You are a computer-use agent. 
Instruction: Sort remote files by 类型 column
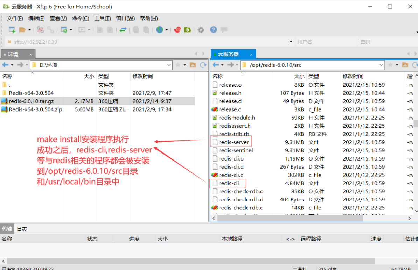pos(323,77)
